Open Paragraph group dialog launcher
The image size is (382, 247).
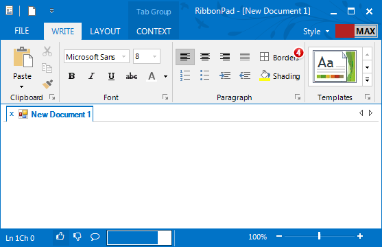[298, 97]
